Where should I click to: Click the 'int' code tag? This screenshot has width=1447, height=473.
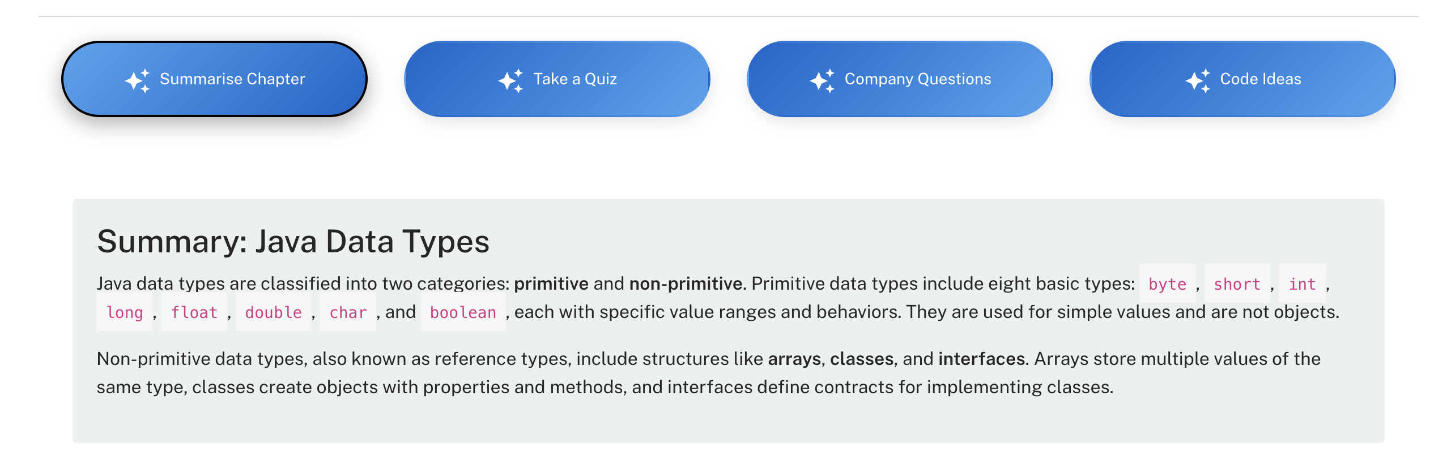(x=1301, y=284)
